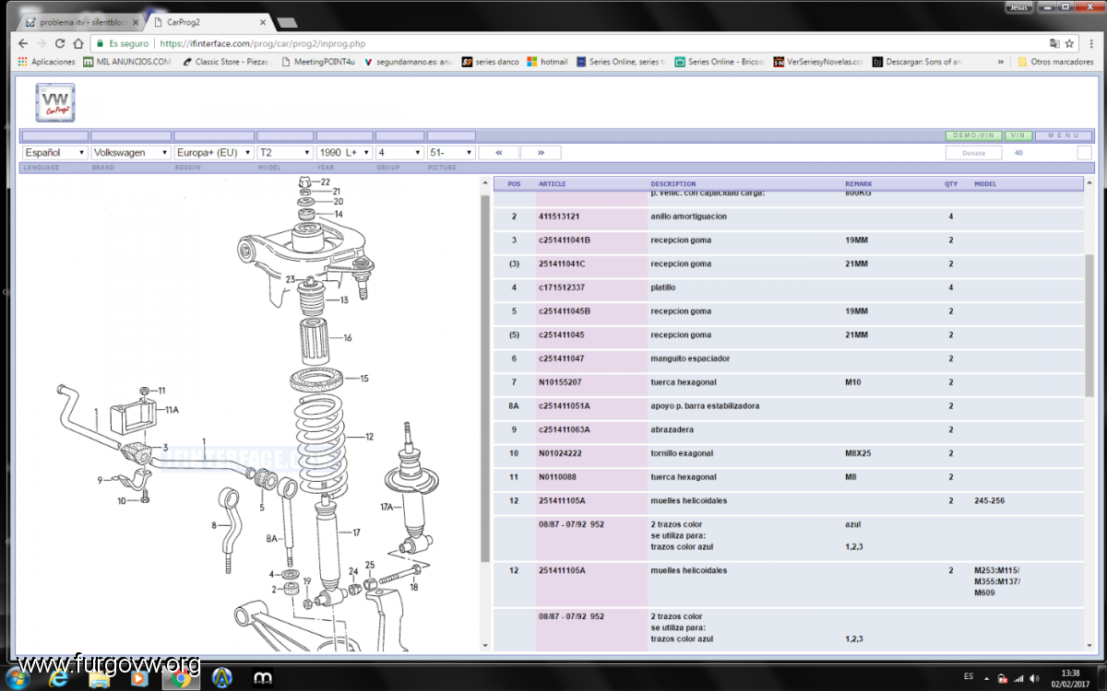Open the Europa+ (EU) region dropdown
Screen dimensions: 1107x691
[214, 152]
